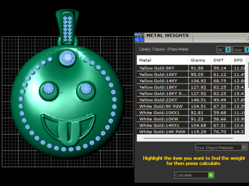Click the 119.29 grams value

[x=198, y=132]
